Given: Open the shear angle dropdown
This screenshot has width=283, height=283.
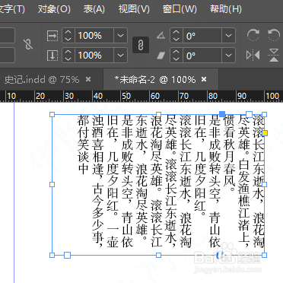Looking at the screenshot, I should click(228, 56).
